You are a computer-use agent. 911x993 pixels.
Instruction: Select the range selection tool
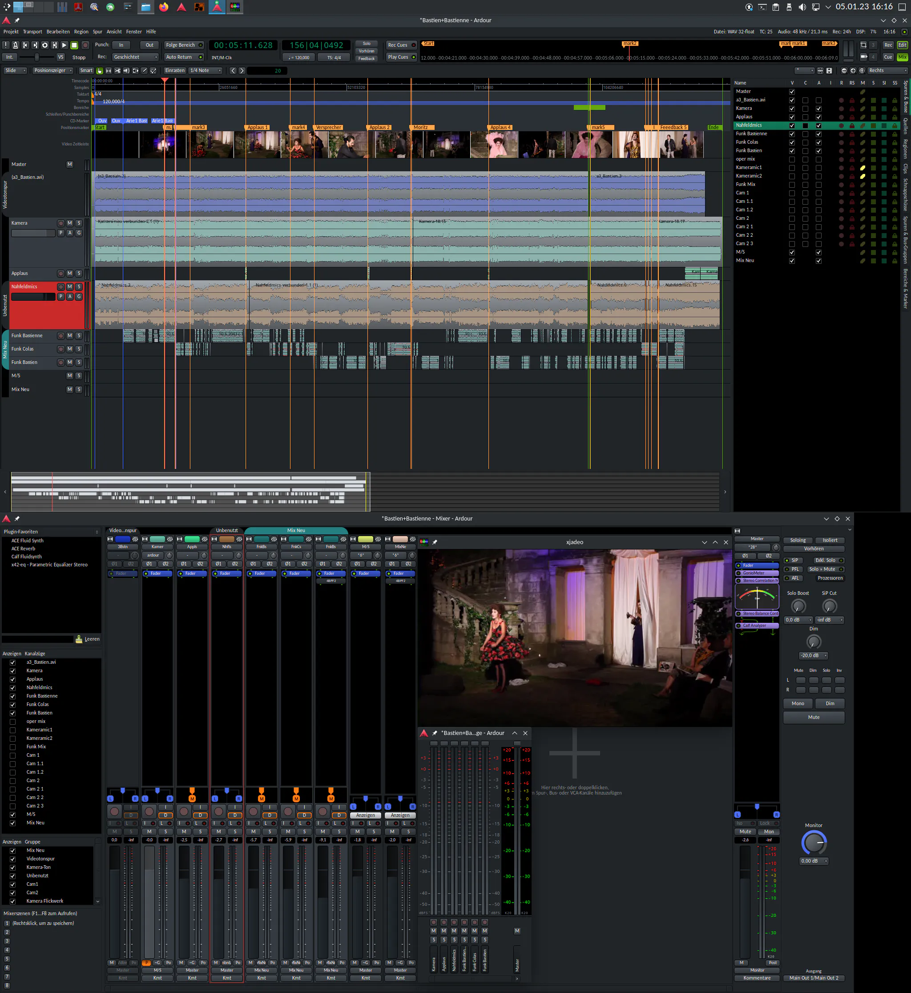pyautogui.click(x=109, y=71)
